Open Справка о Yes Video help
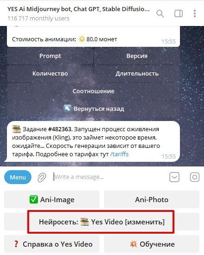This screenshot has height=255, width=204. click(x=52, y=244)
